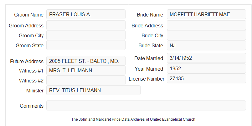Click the empty Bride Address field
Image resolution: width=252 pixels, height=126 pixels.
point(206,25)
